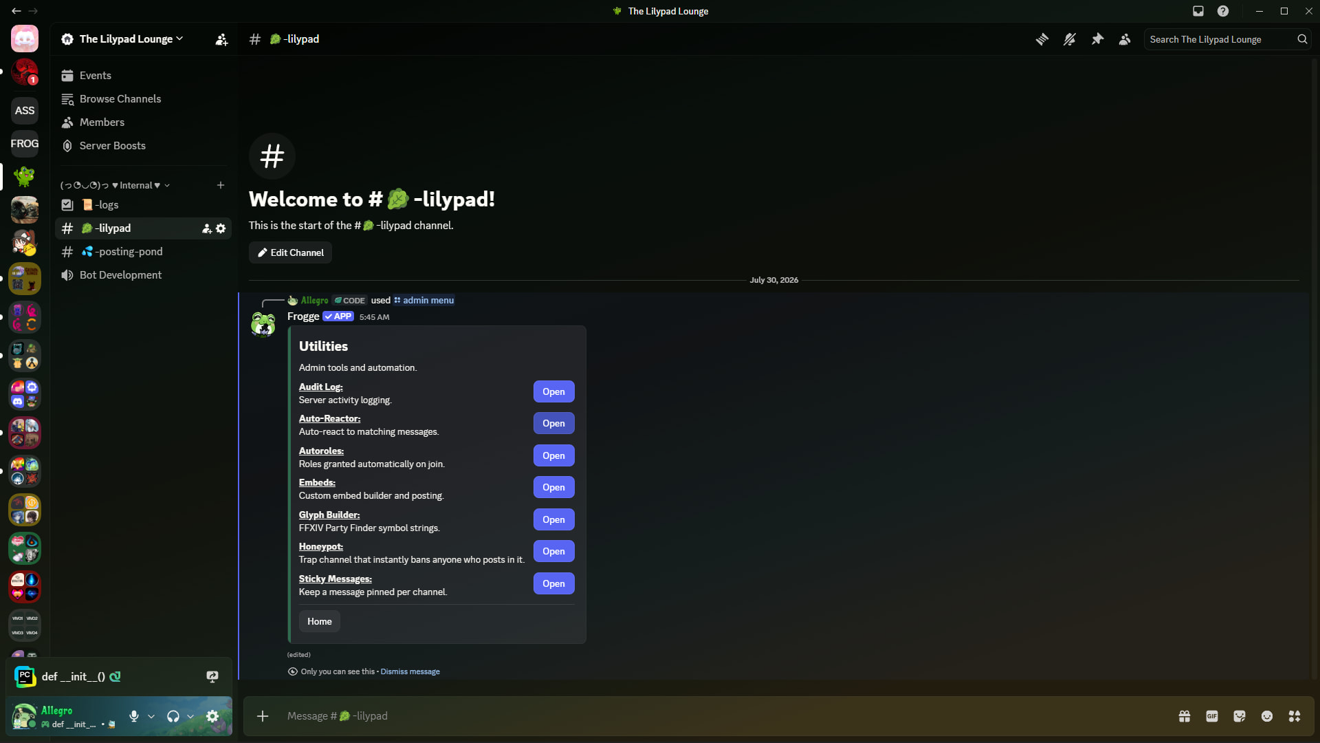Select the logs channel
The image size is (1320, 743).
click(143, 205)
